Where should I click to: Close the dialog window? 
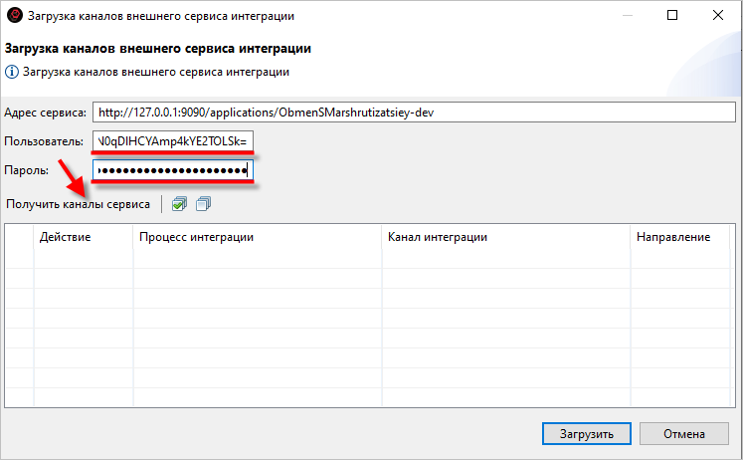[719, 16]
